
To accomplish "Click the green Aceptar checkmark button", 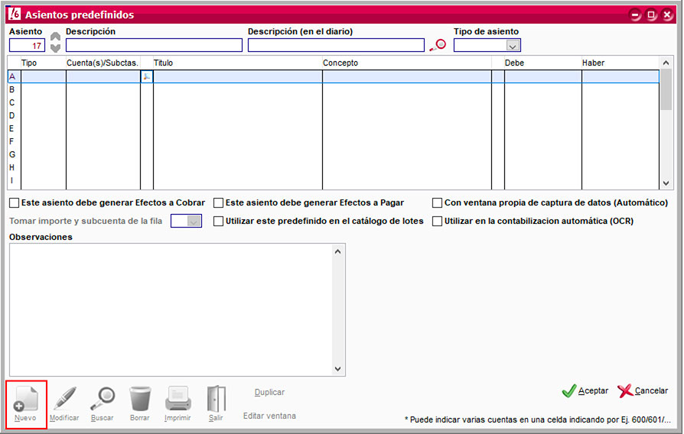I will coord(585,391).
